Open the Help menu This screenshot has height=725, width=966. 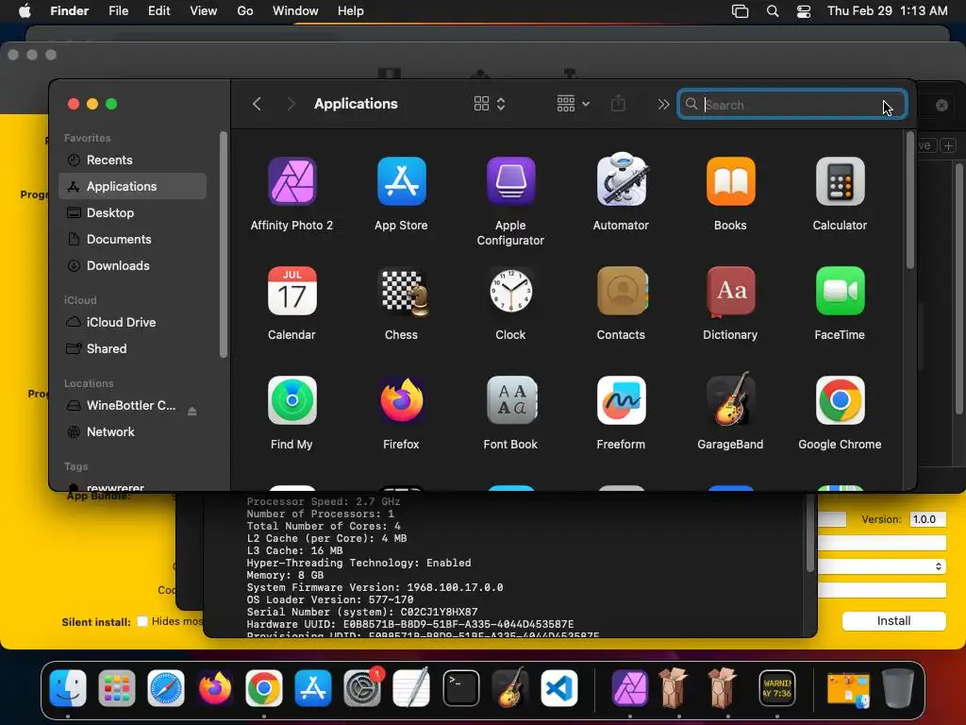[x=351, y=11]
